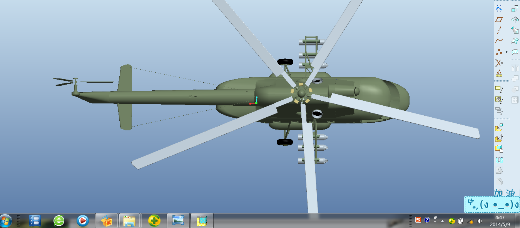
Task: Select the Extrude tool
Action: (515, 8)
